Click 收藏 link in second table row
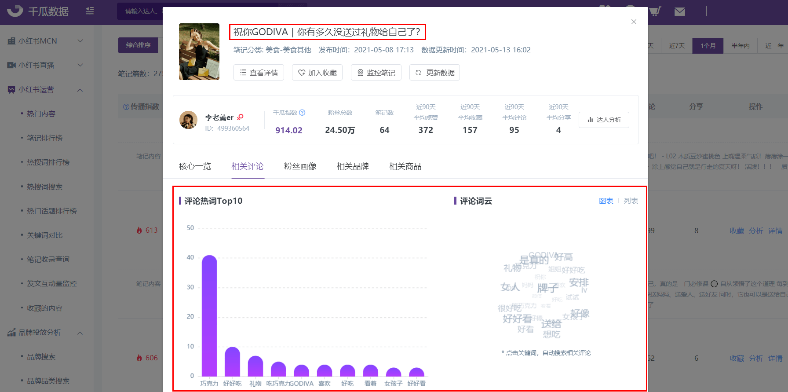The height and width of the screenshot is (392, 788). click(737, 359)
